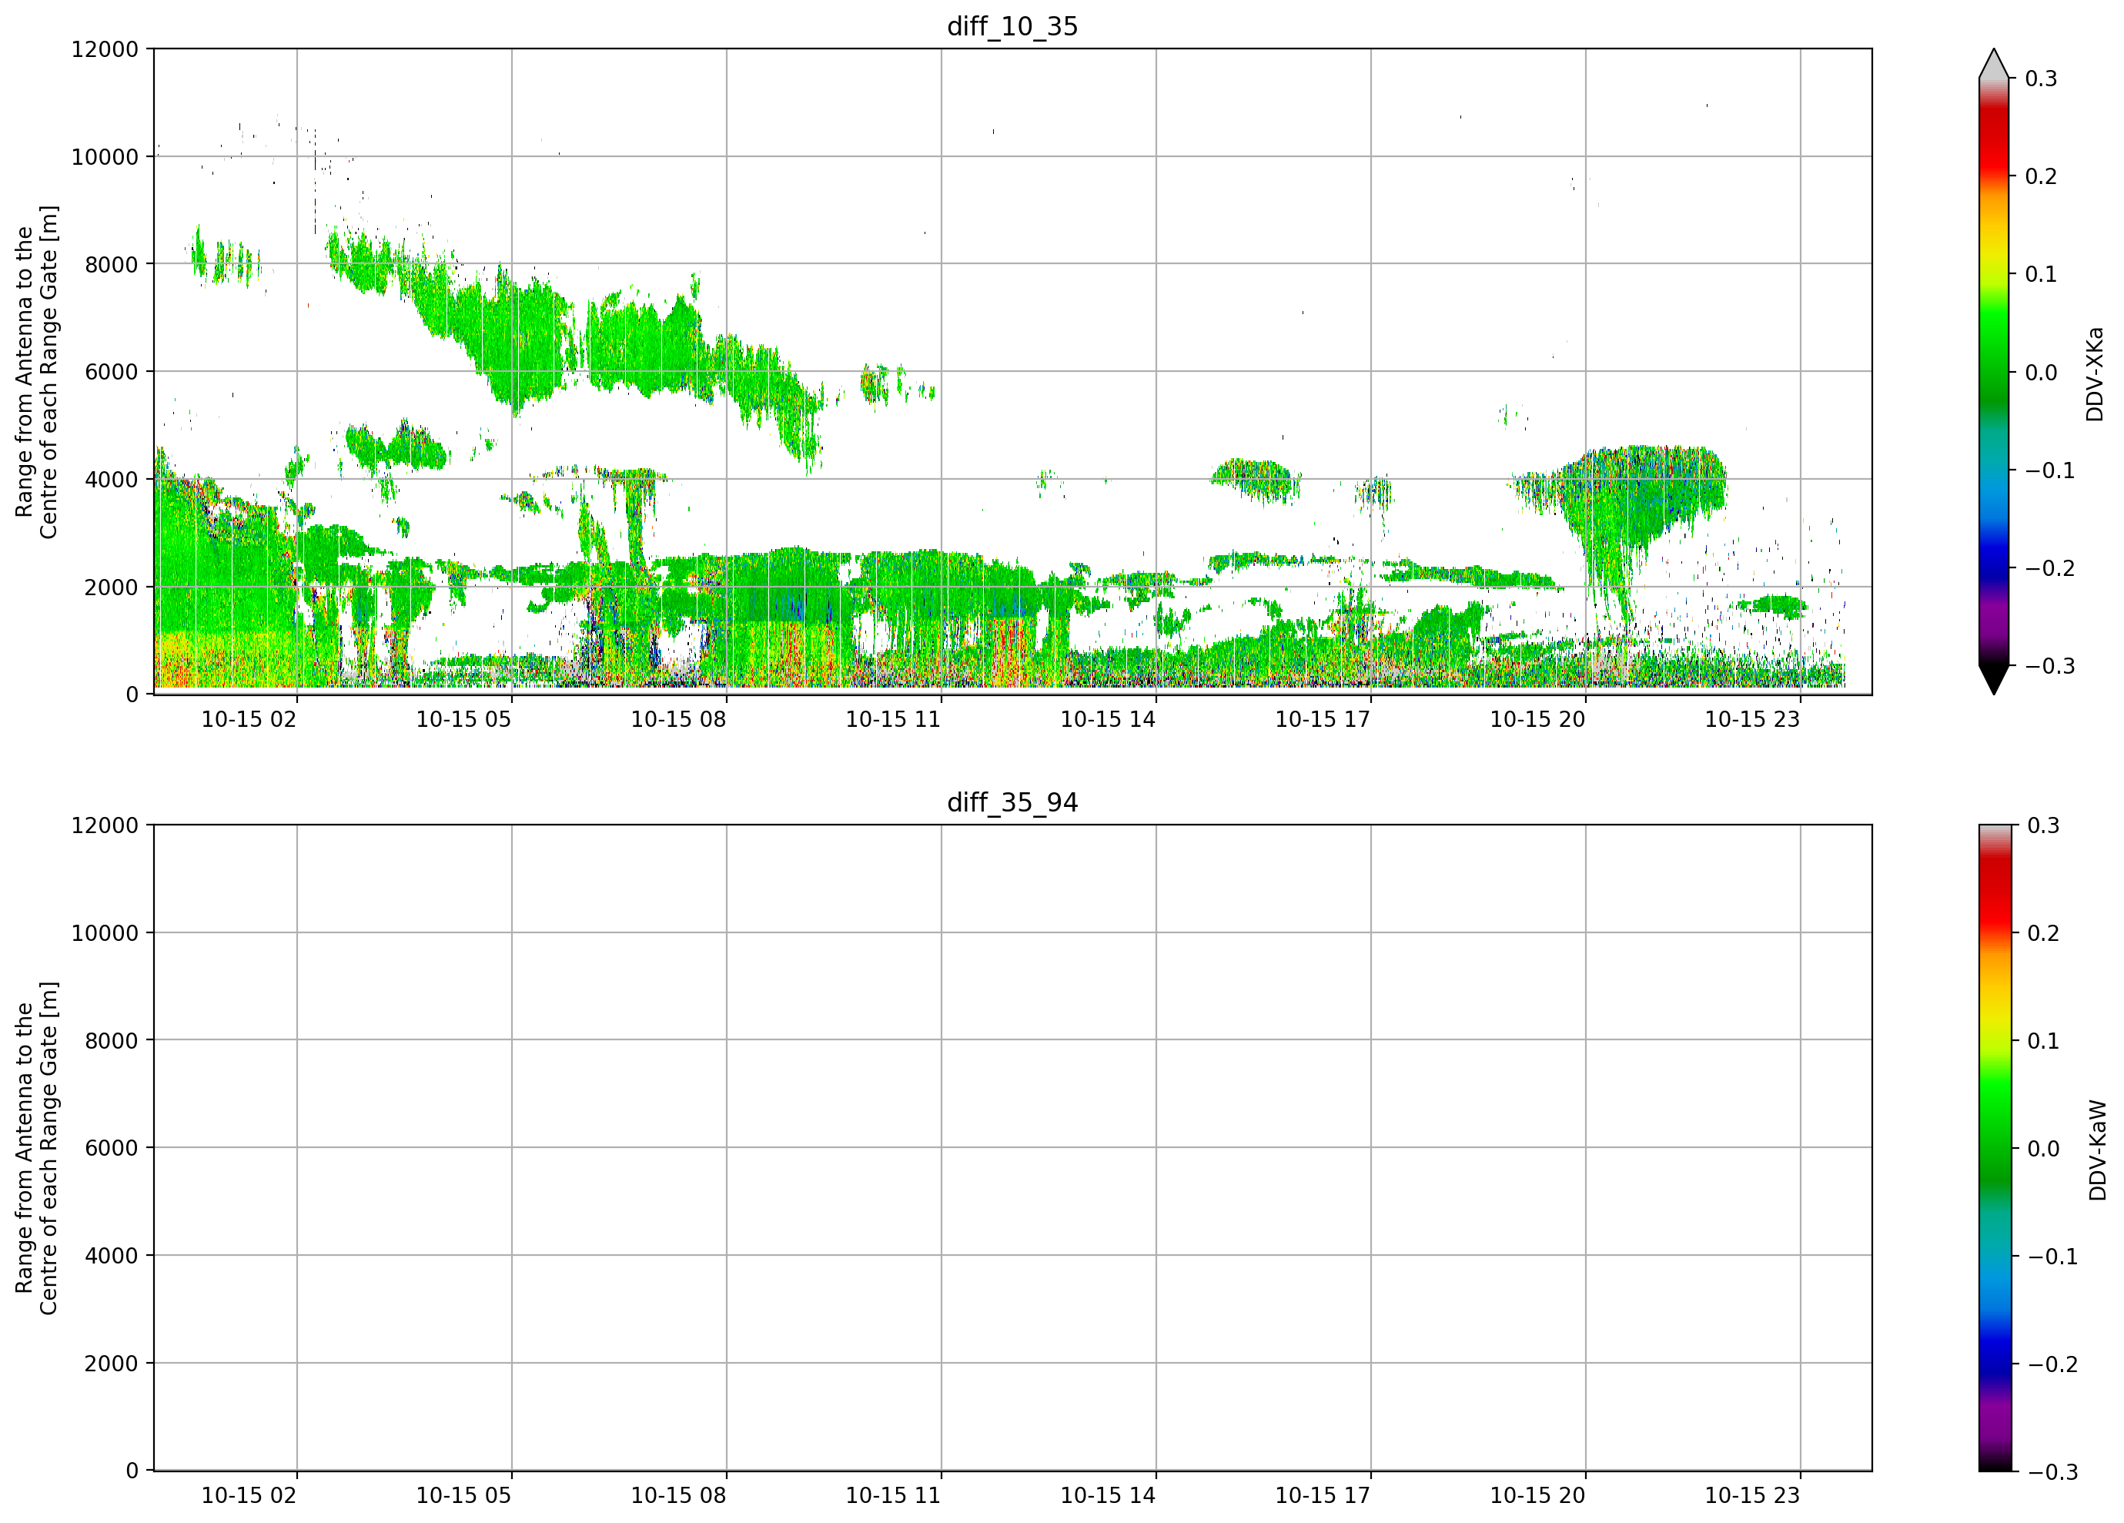
Task: Click the 6000 y-axis tick of bottom plot
Action: (112, 1148)
